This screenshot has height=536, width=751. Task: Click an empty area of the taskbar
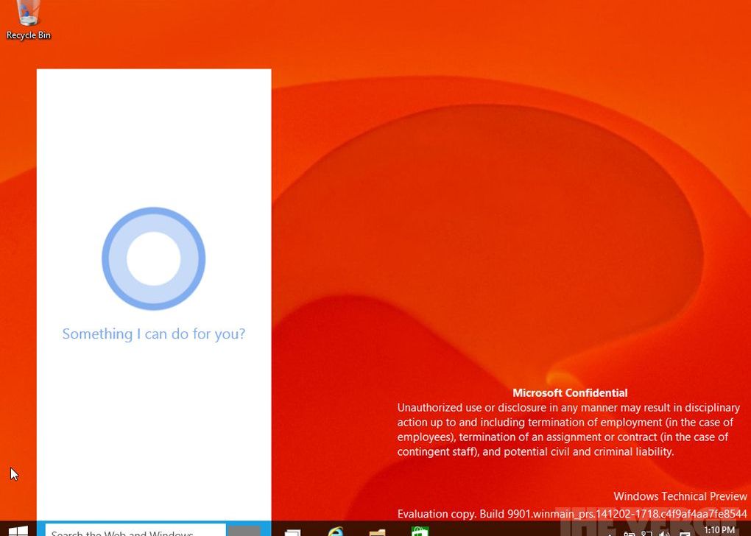[x=501, y=532]
